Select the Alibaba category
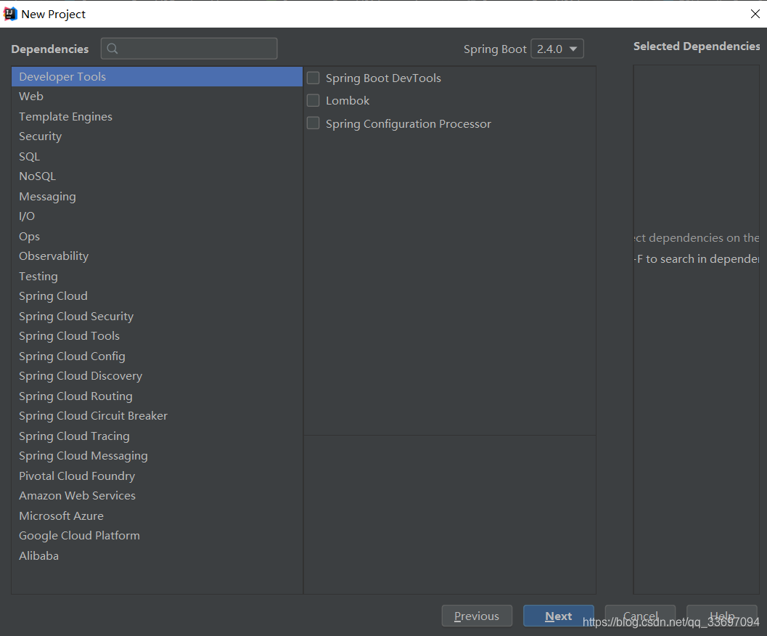The width and height of the screenshot is (767, 636). tap(157, 555)
